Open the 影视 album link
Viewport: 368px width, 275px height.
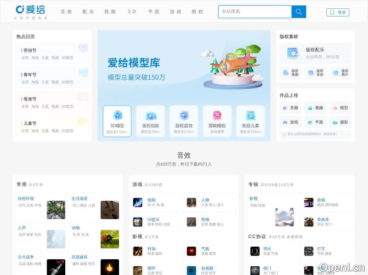click(254, 199)
